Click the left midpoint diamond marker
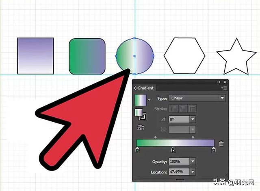The height and width of the screenshot is (191, 260). pos(155,137)
